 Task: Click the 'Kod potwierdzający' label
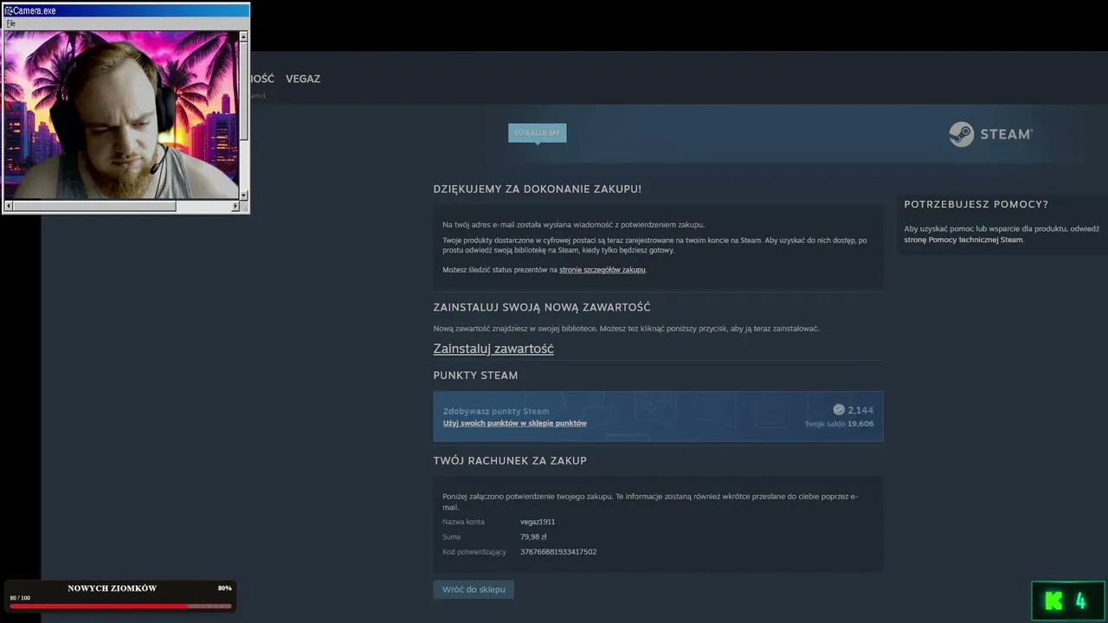pyautogui.click(x=474, y=551)
